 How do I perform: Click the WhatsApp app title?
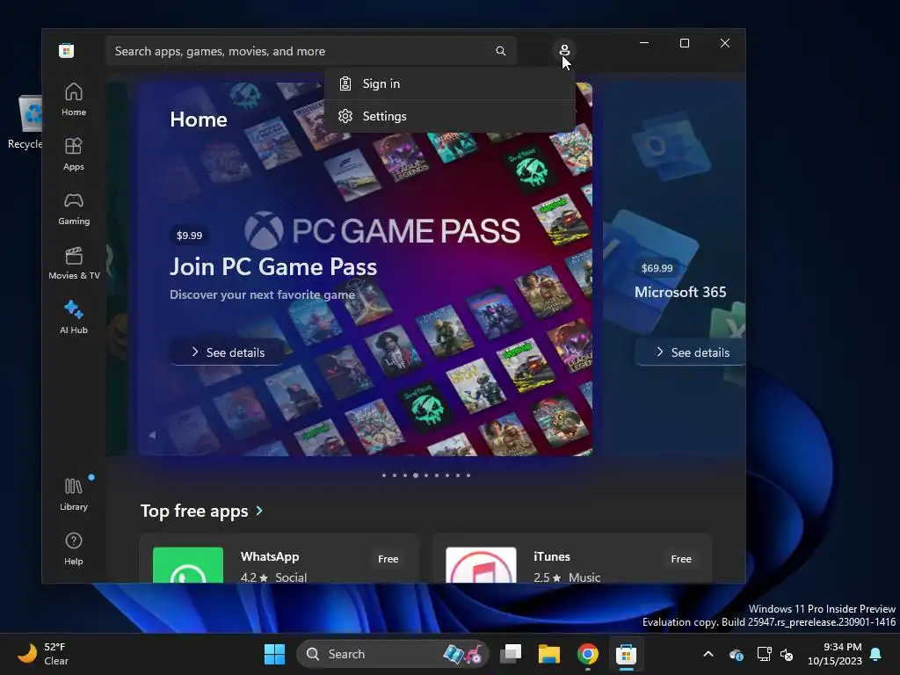coord(270,556)
